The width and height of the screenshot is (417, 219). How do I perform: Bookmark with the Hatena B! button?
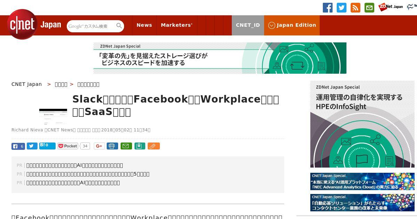pyautogui.click(x=47, y=146)
